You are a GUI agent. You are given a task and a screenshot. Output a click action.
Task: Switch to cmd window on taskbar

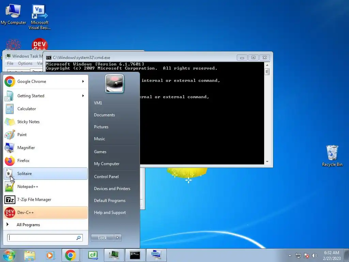(135, 255)
